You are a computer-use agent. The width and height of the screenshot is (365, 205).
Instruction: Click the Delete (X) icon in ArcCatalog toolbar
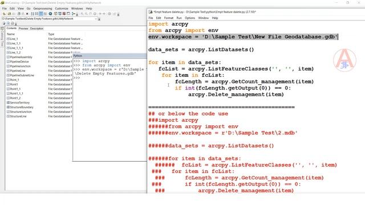click(x=27, y=14)
